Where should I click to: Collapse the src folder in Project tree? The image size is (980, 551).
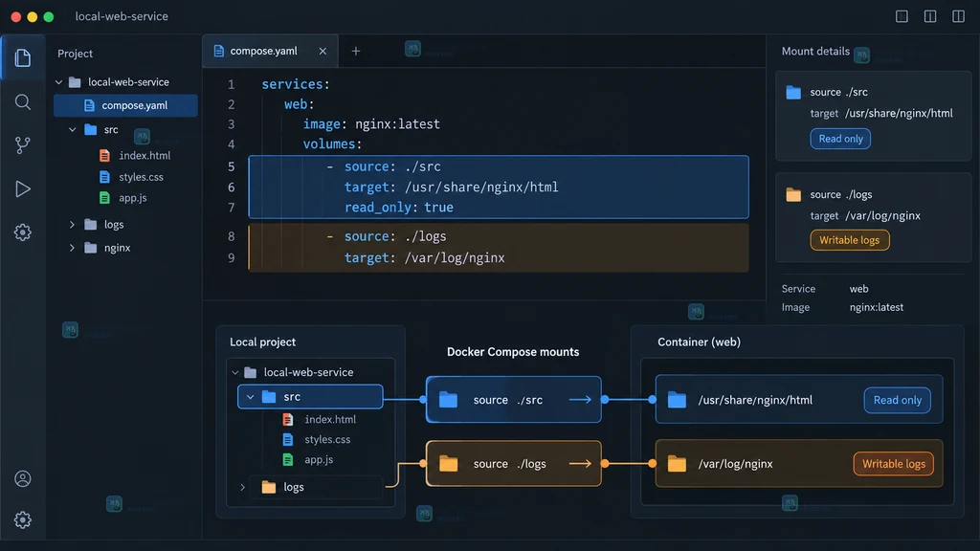(73, 129)
